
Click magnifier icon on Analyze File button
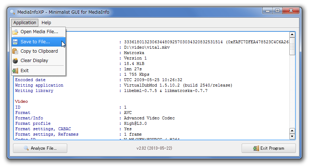coord(26,148)
